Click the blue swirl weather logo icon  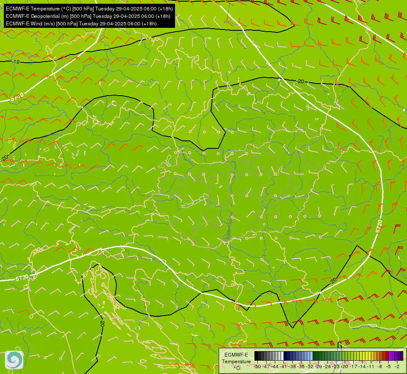click(x=14, y=360)
